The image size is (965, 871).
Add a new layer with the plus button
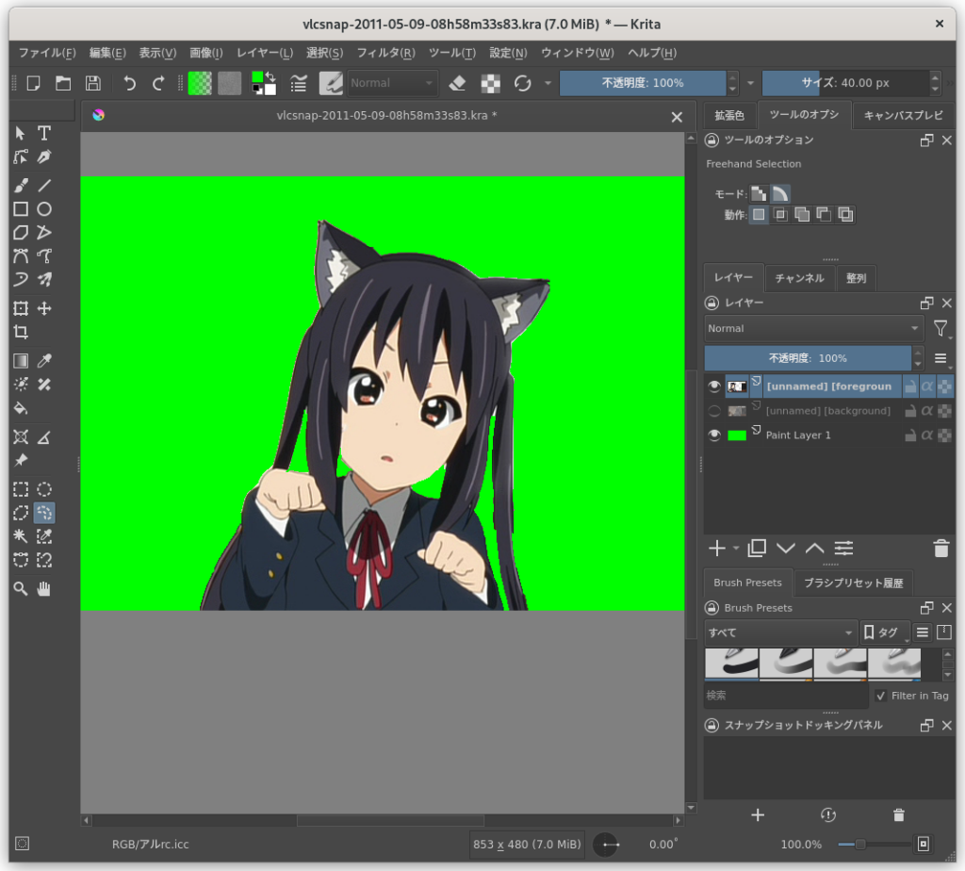(x=717, y=549)
